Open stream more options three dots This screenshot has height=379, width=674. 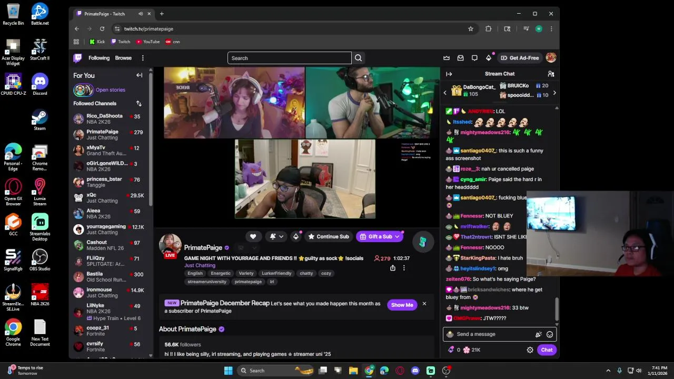[404, 268]
